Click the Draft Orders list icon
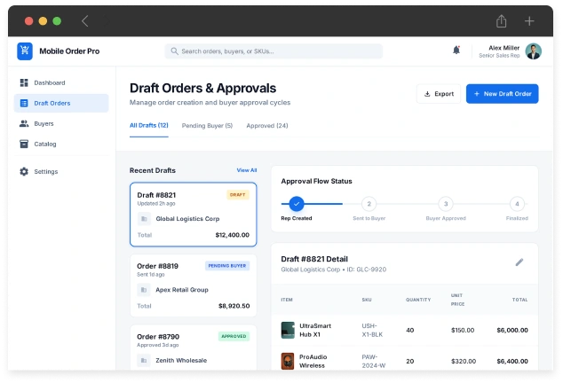Screen dimensions: 563x383 (x=24, y=103)
